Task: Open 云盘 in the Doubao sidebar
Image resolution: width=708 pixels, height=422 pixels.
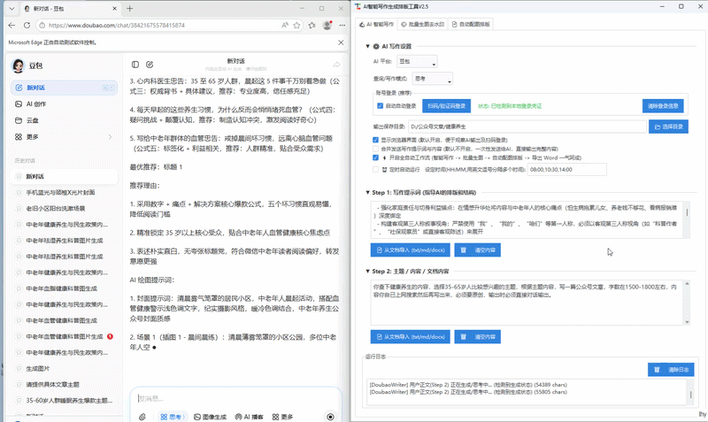Action: point(64,120)
